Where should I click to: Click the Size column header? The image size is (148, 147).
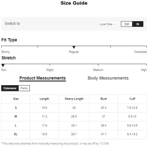coord(16,99)
